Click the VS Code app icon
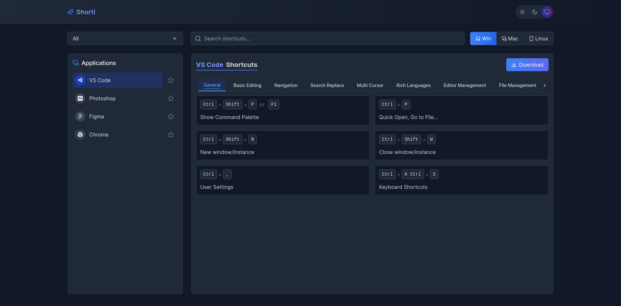Viewport: 621px width, 306px height. click(x=80, y=80)
